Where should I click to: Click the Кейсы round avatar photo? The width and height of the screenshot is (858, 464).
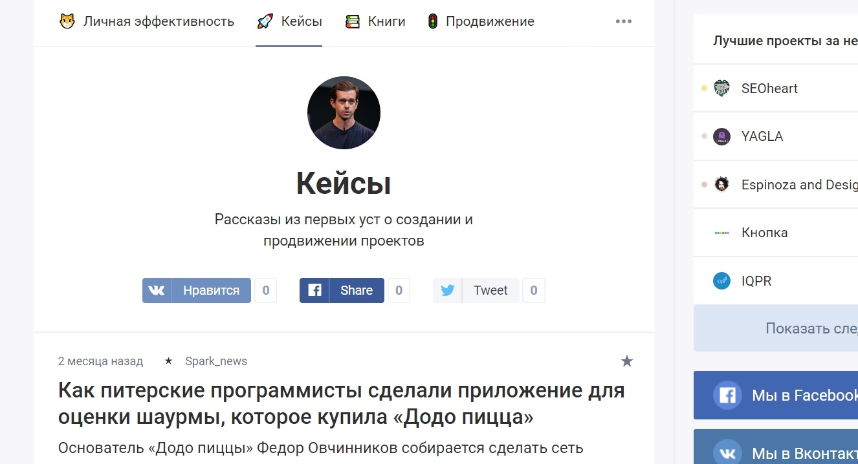pyautogui.click(x=344, y=113)
